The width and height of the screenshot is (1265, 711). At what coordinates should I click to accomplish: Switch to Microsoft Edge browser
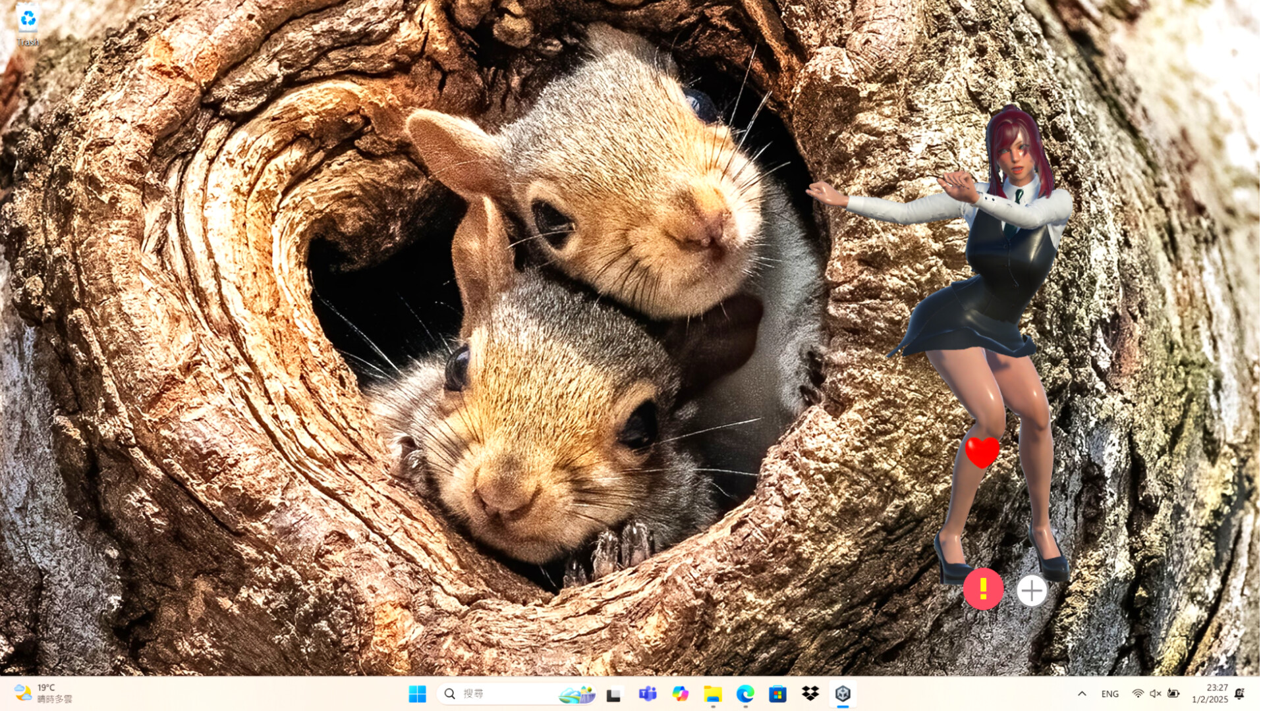click(x=745, y=693)
